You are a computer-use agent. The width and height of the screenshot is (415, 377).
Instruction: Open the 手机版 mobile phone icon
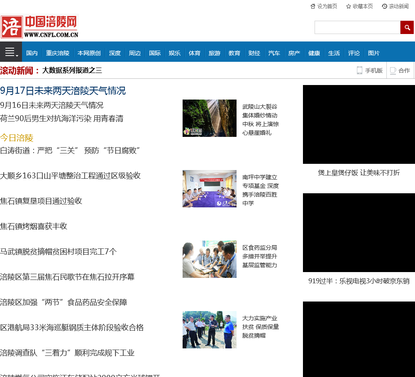[360, 71]
